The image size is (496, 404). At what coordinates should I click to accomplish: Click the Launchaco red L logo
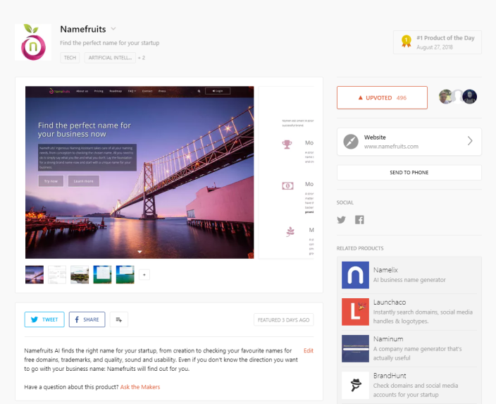355,312
